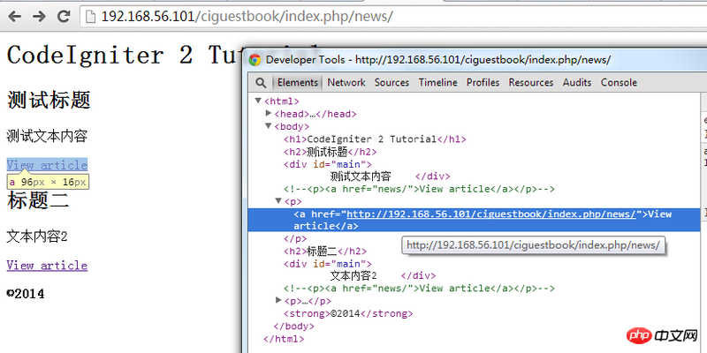707x353 pixels.
Task: Select the closing html tag
Action: pyautogui.click(x=284, y=339)
